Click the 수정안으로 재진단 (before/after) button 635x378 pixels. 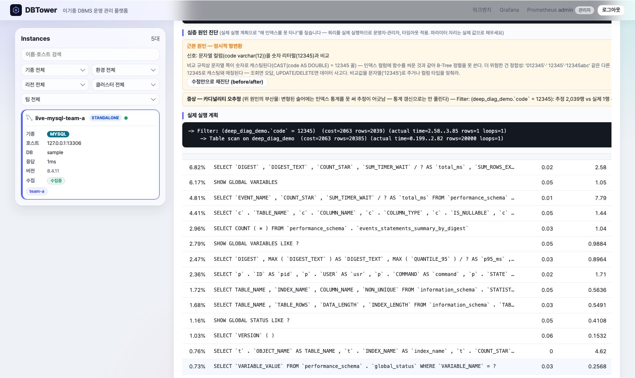tap(227, 82)
